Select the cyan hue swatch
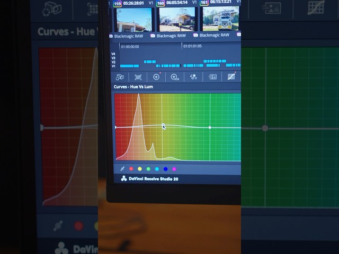The image size is (339, 254). click(157, 169)
